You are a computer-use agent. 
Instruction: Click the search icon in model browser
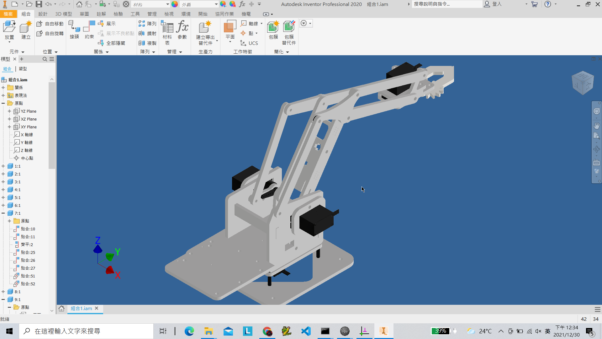(x=45, y=59)
